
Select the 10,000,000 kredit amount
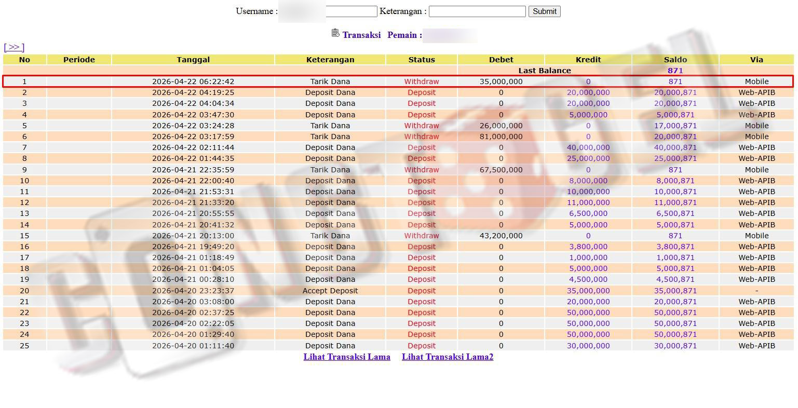click(588, 192)
